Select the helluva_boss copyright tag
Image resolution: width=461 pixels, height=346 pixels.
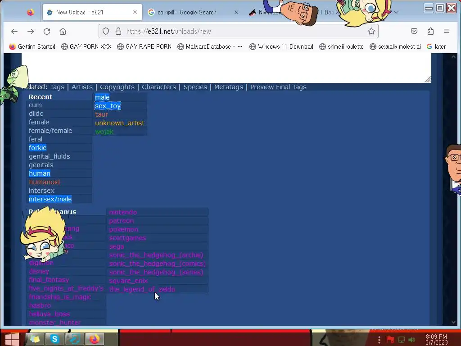pyautogui.click(x=50, y=314)
